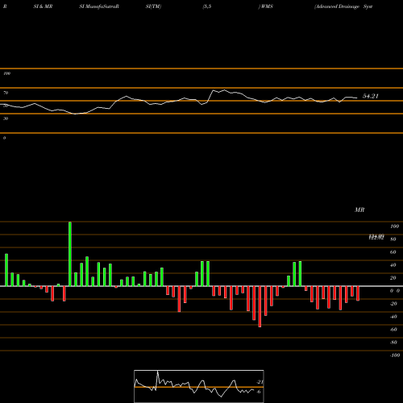Image resolution: width=403 pixels, height=403 pixels.
Task: Click the RSI 70 level label
Action: click(x=6, y=93)
